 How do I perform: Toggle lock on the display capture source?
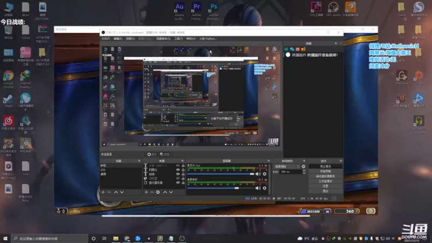coord(183,183)
